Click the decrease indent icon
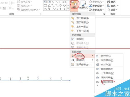Screen dimensions: 130x97 [x=2, y=3]
